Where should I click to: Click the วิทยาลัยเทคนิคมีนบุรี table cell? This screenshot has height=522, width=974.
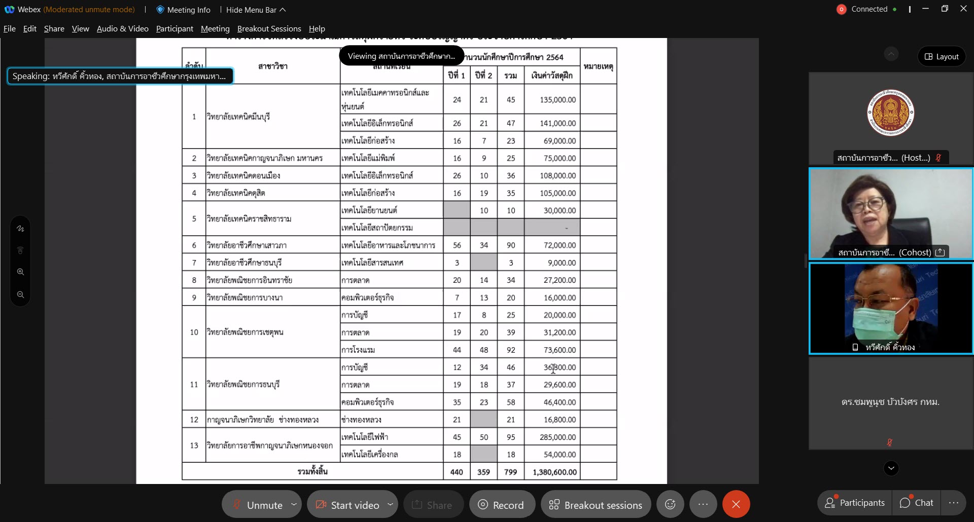pos(273,117)
